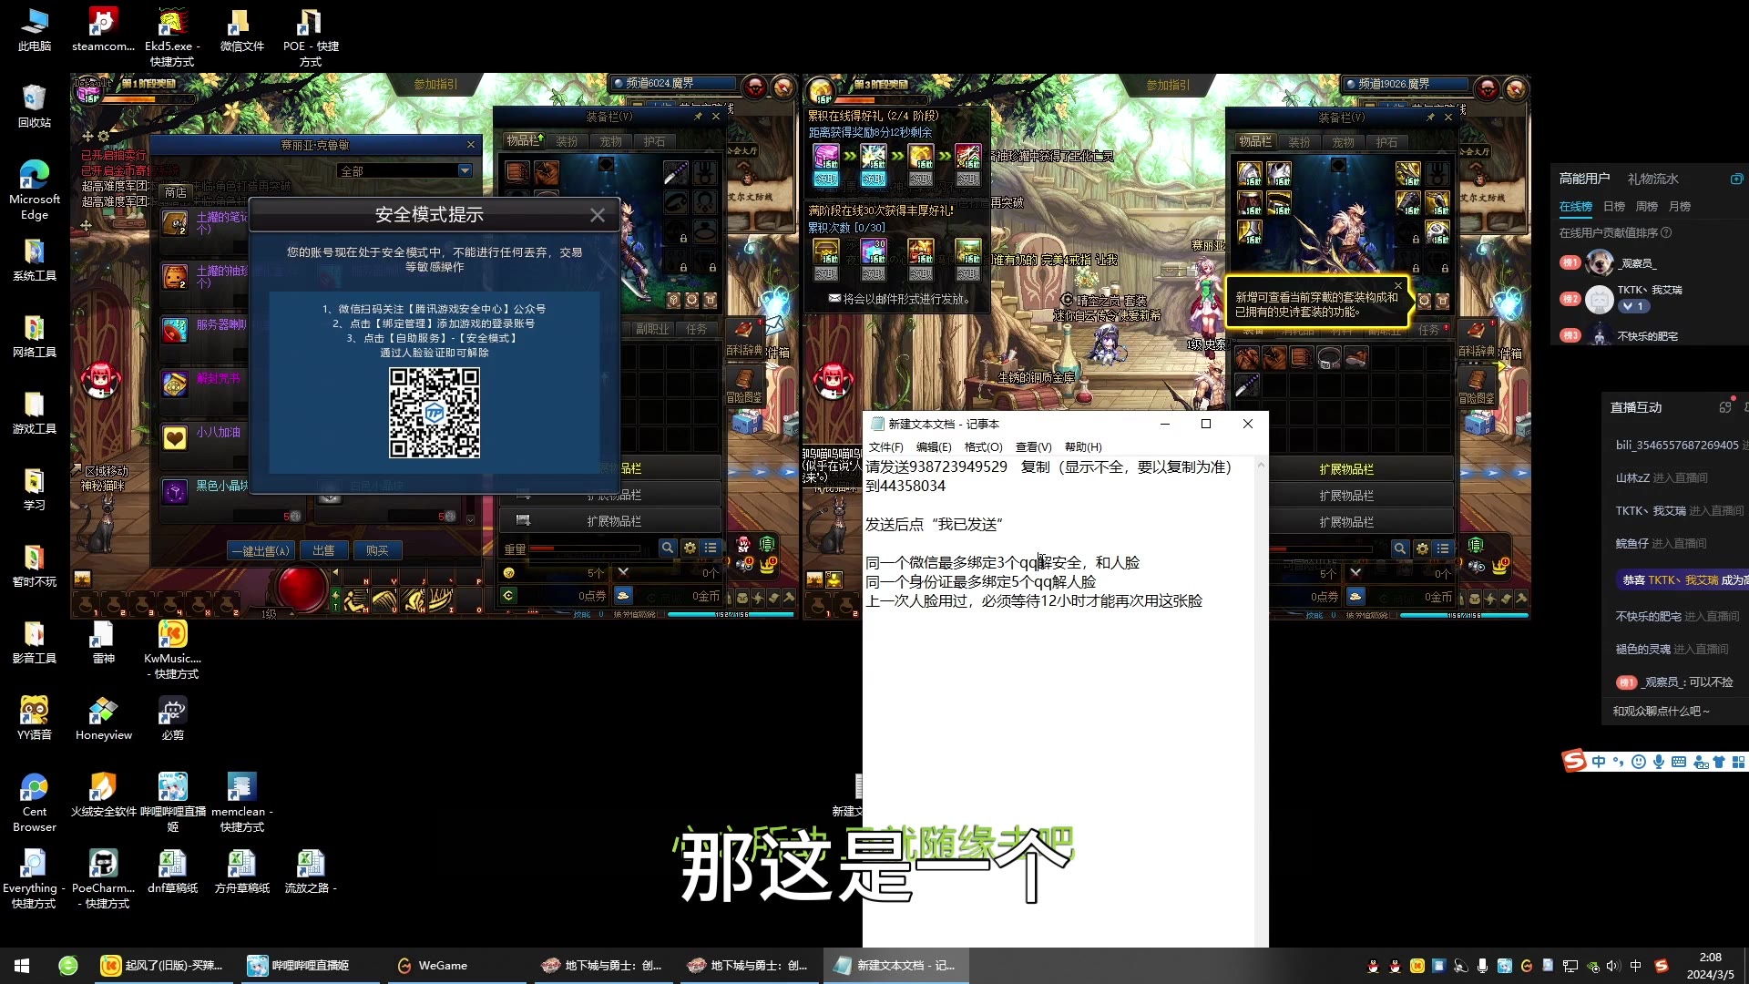Click the购买 button in game shop
This screenshot has height=984, width=1749.
point(377,550)
